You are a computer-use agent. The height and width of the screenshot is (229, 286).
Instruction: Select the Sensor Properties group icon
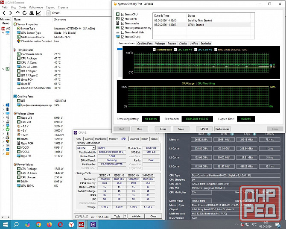[15, 24]
